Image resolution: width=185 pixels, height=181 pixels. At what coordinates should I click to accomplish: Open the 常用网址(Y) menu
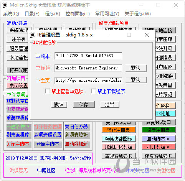(x=107, y=14)
